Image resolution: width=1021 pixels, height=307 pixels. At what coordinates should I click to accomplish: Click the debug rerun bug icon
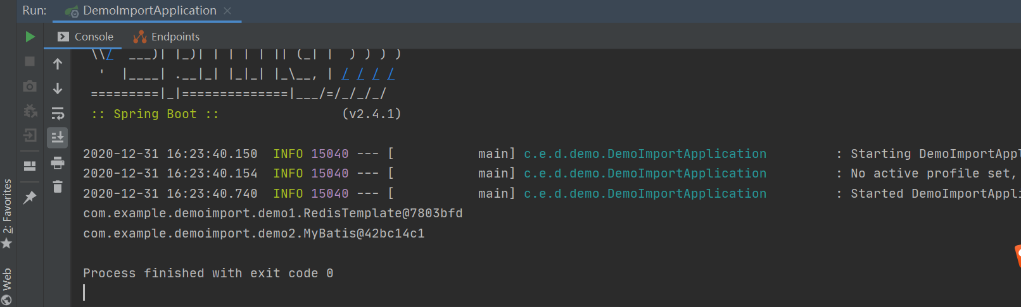[30, 111]
